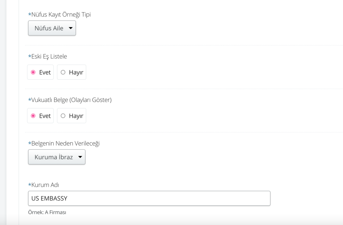Click the pink radio dot for Vukuatlı Evet
Image resolution: width=343 pixels, height=225 pixels.
pos(33,116)
